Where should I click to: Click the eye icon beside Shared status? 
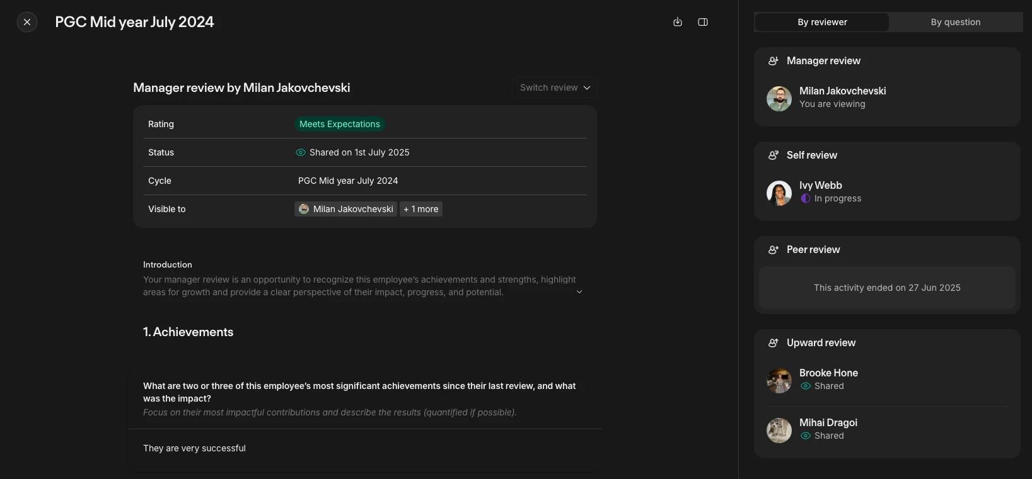click(x=301, y=152)
